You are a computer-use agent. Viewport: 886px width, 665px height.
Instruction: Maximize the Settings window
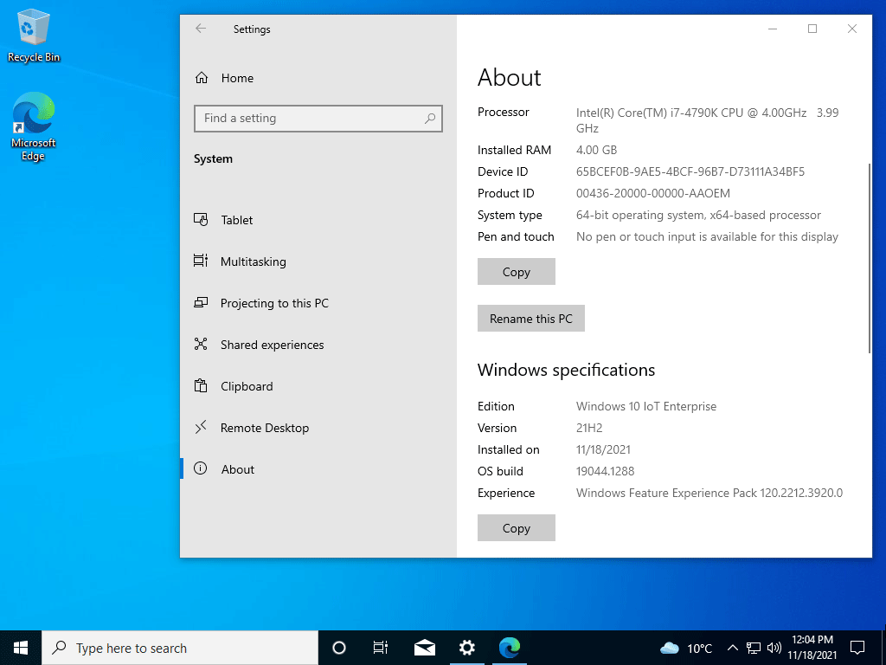click(812, 29)
